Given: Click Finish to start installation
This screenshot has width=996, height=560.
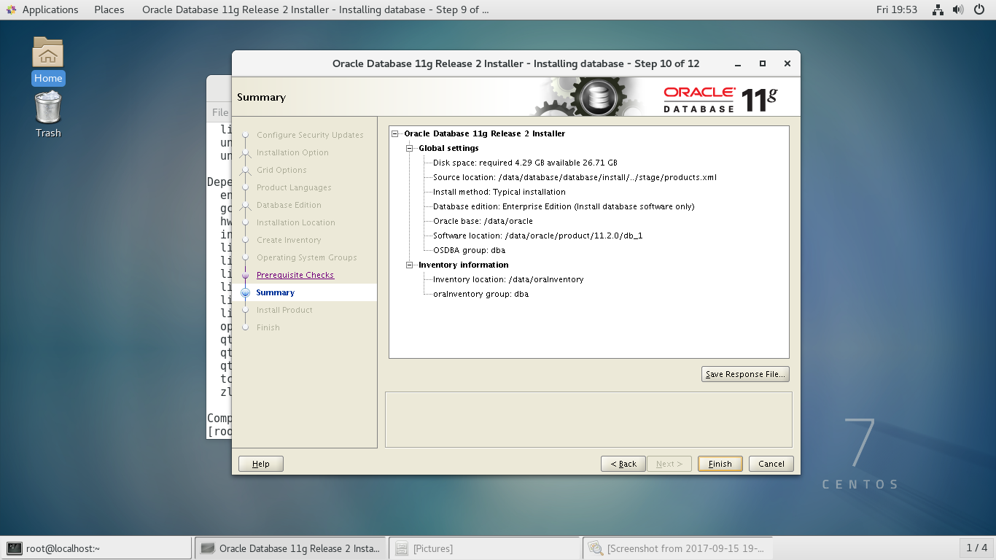Looking at the screenshot, I should [x=720, y=464].
